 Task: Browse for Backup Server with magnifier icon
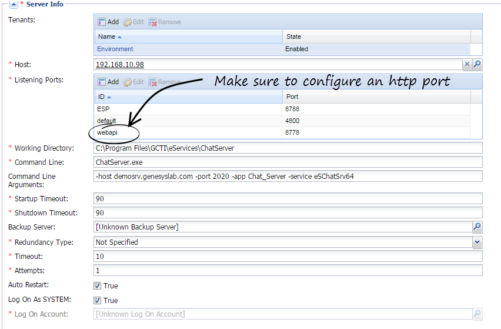click(x=477, y=227)
